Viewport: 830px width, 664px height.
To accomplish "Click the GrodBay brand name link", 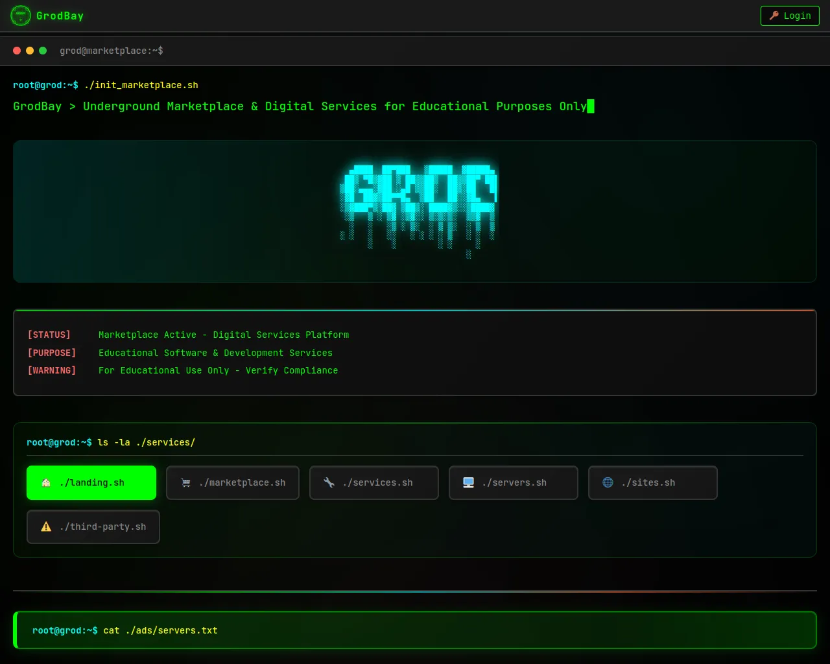I will pyautogui.click(x=60, y=16).
